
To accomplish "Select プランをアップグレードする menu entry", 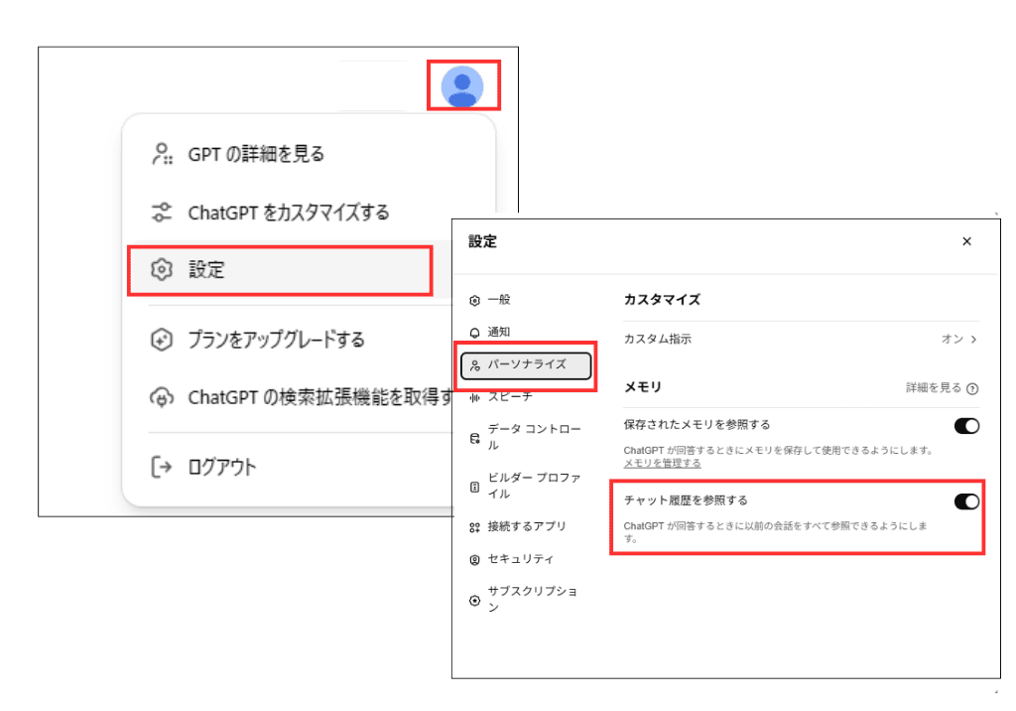I will point(276,340).
